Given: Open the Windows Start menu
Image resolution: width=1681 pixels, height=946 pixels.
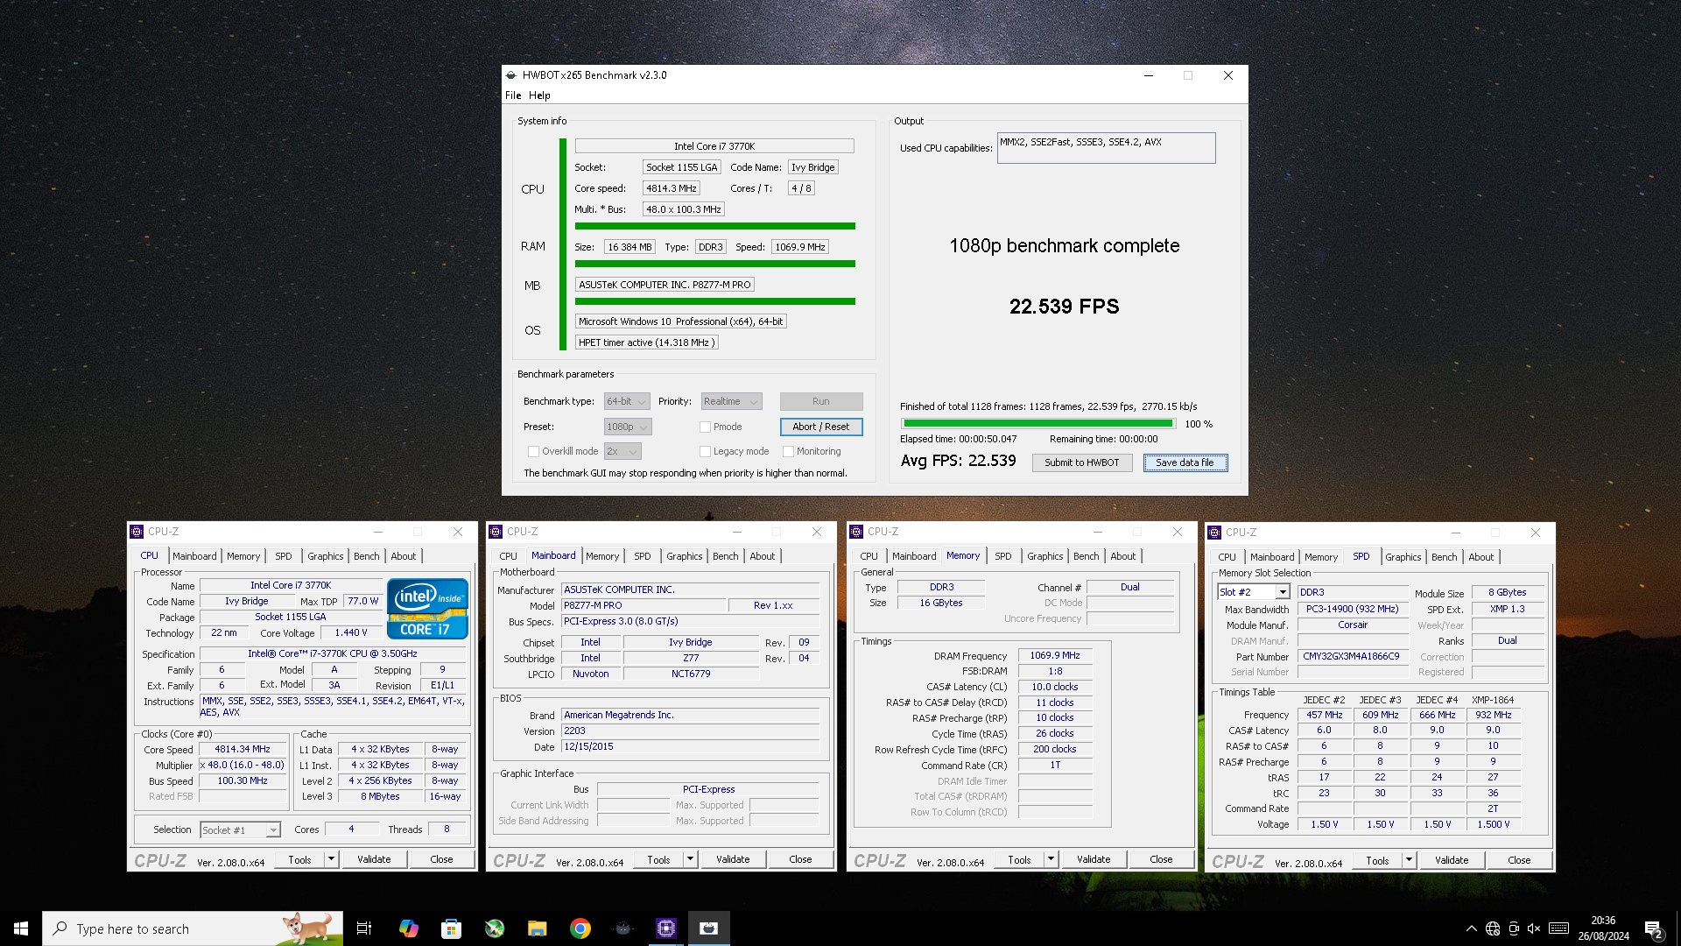Looking at the screenshot, I should point(21,928).
